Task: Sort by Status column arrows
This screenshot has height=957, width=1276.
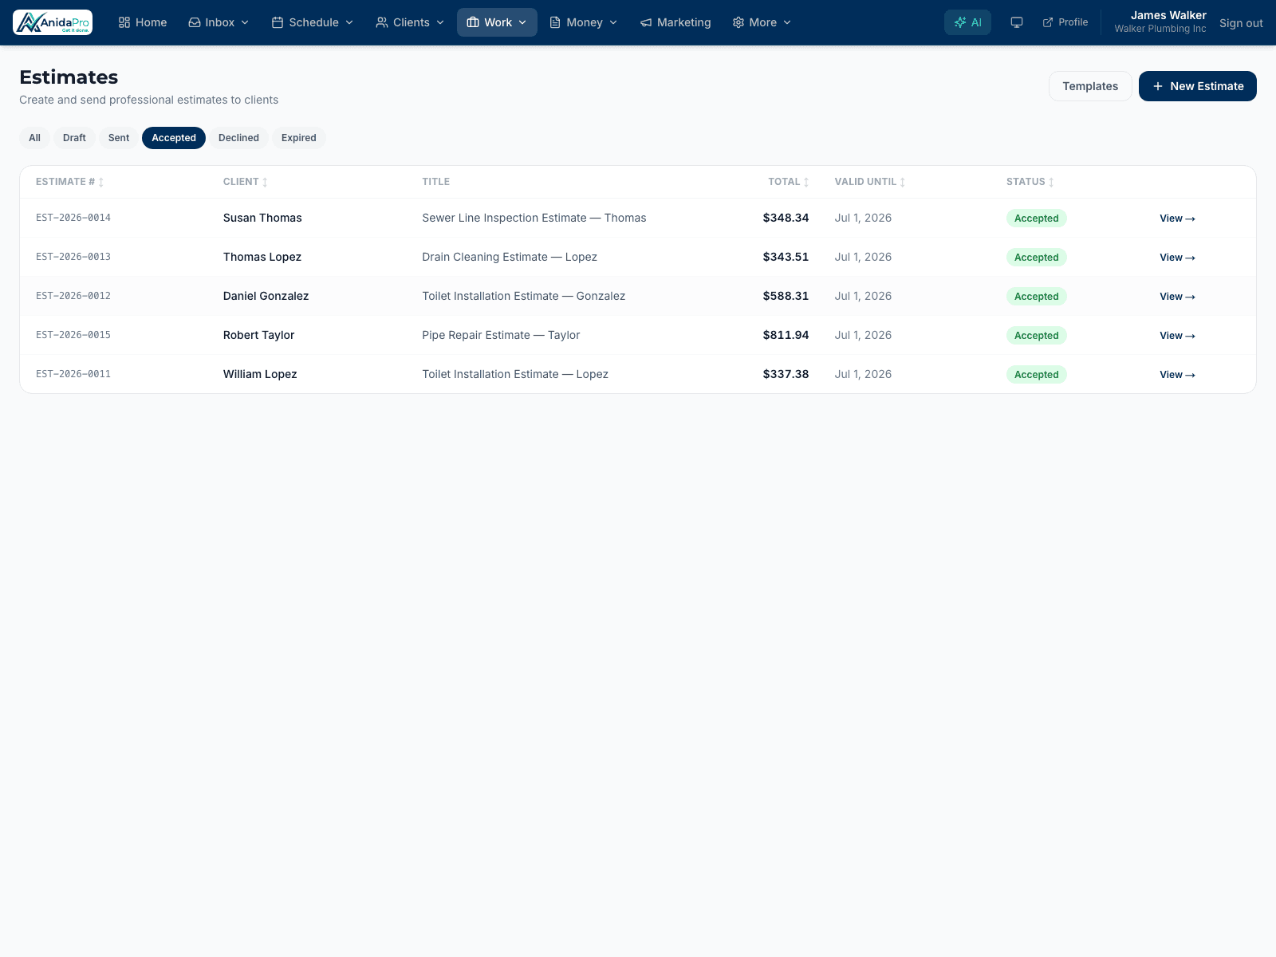Action: (x=1051, y=183)
